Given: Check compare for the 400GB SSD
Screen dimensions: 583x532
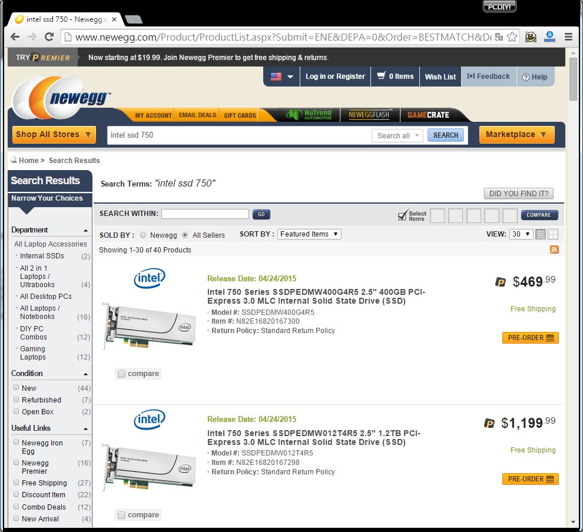Looking at the screenshot, I should [121, 374].
